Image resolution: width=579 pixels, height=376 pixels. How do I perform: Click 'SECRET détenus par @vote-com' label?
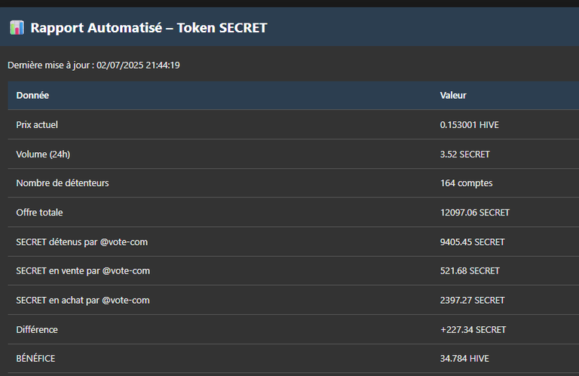point(82,242)
